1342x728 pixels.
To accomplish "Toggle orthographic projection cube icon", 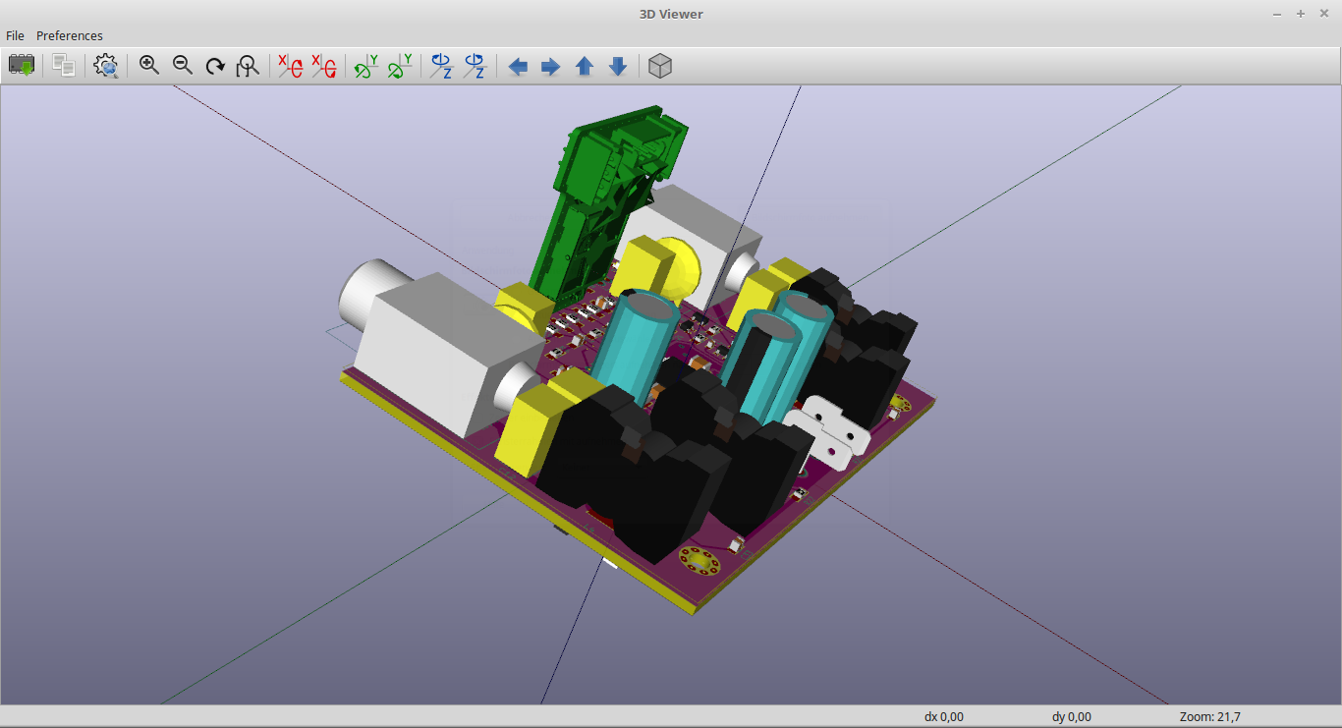I will point(660,66).
